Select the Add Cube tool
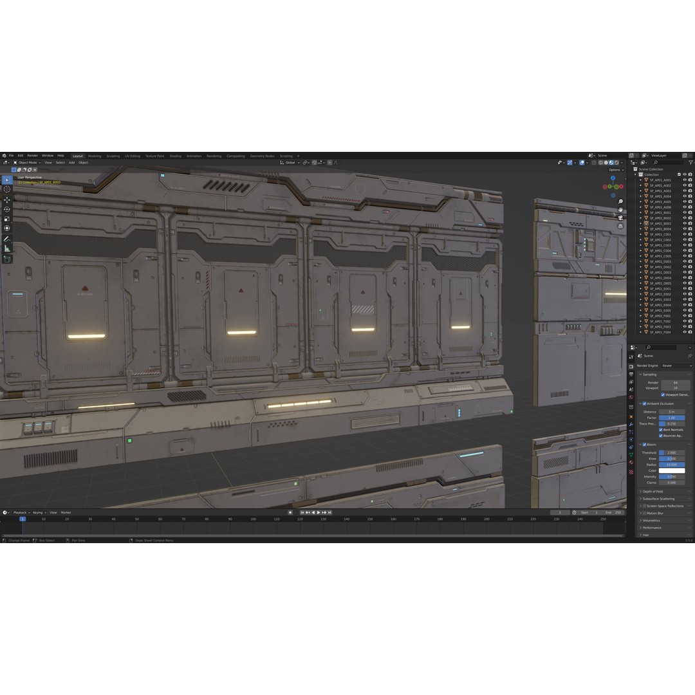The height and width of the screenshot is (695, 695). (x=6, y=259)
